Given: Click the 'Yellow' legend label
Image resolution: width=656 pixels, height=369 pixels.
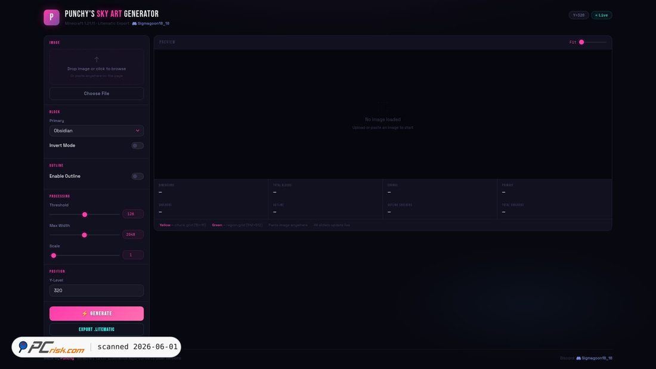Looking at the screenshot, I should click(165, 225).
